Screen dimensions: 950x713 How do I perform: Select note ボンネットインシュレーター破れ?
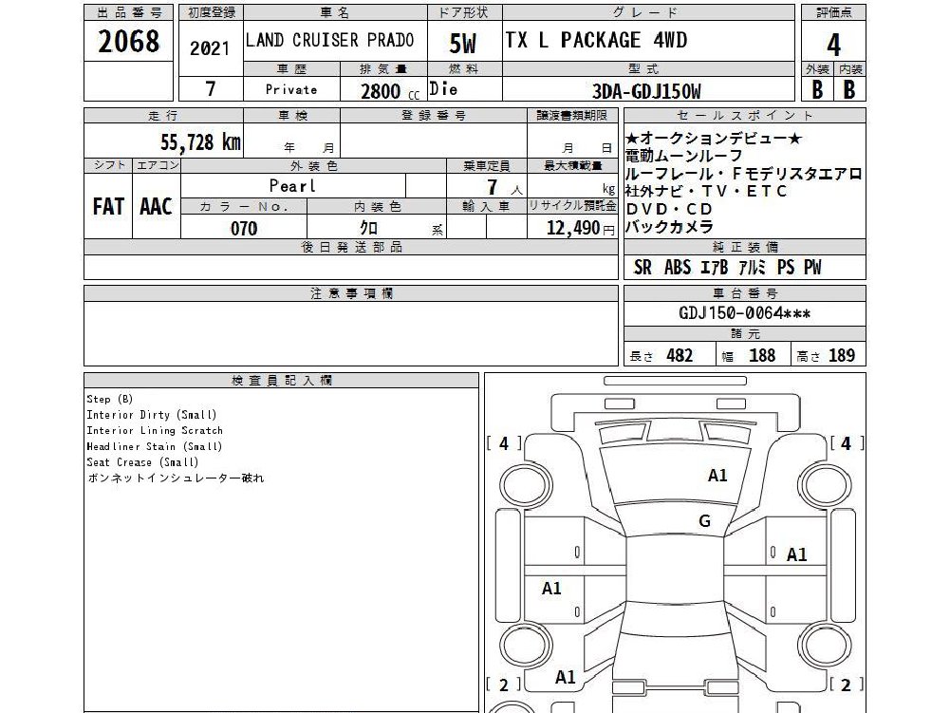coord(176,478)
